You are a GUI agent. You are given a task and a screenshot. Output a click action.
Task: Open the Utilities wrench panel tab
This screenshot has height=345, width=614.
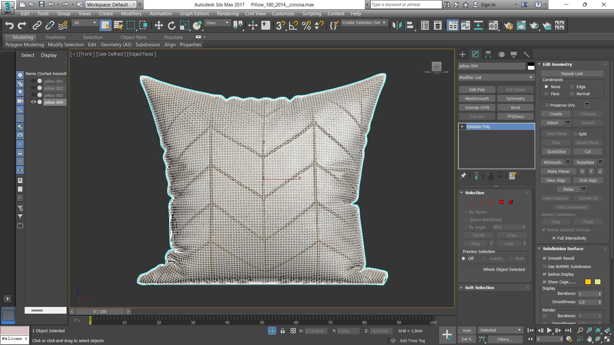pyautogui.click(x=526, y=54)
